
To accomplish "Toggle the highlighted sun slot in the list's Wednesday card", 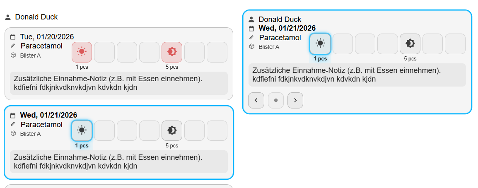I will (x=82, y=130).
